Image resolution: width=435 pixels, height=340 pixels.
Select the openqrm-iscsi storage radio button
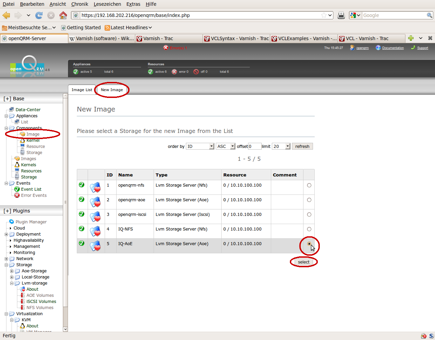pos(309,215)
